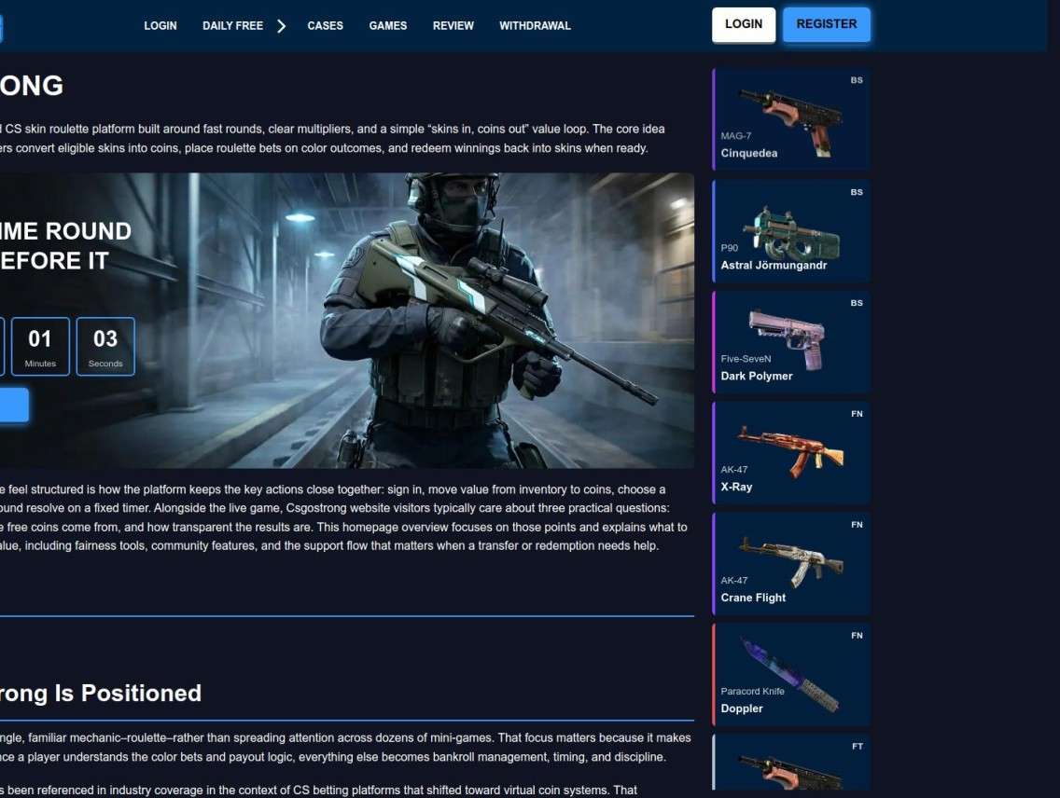
Task: Go to CASES in navigation
Action: tap(325, 26)
